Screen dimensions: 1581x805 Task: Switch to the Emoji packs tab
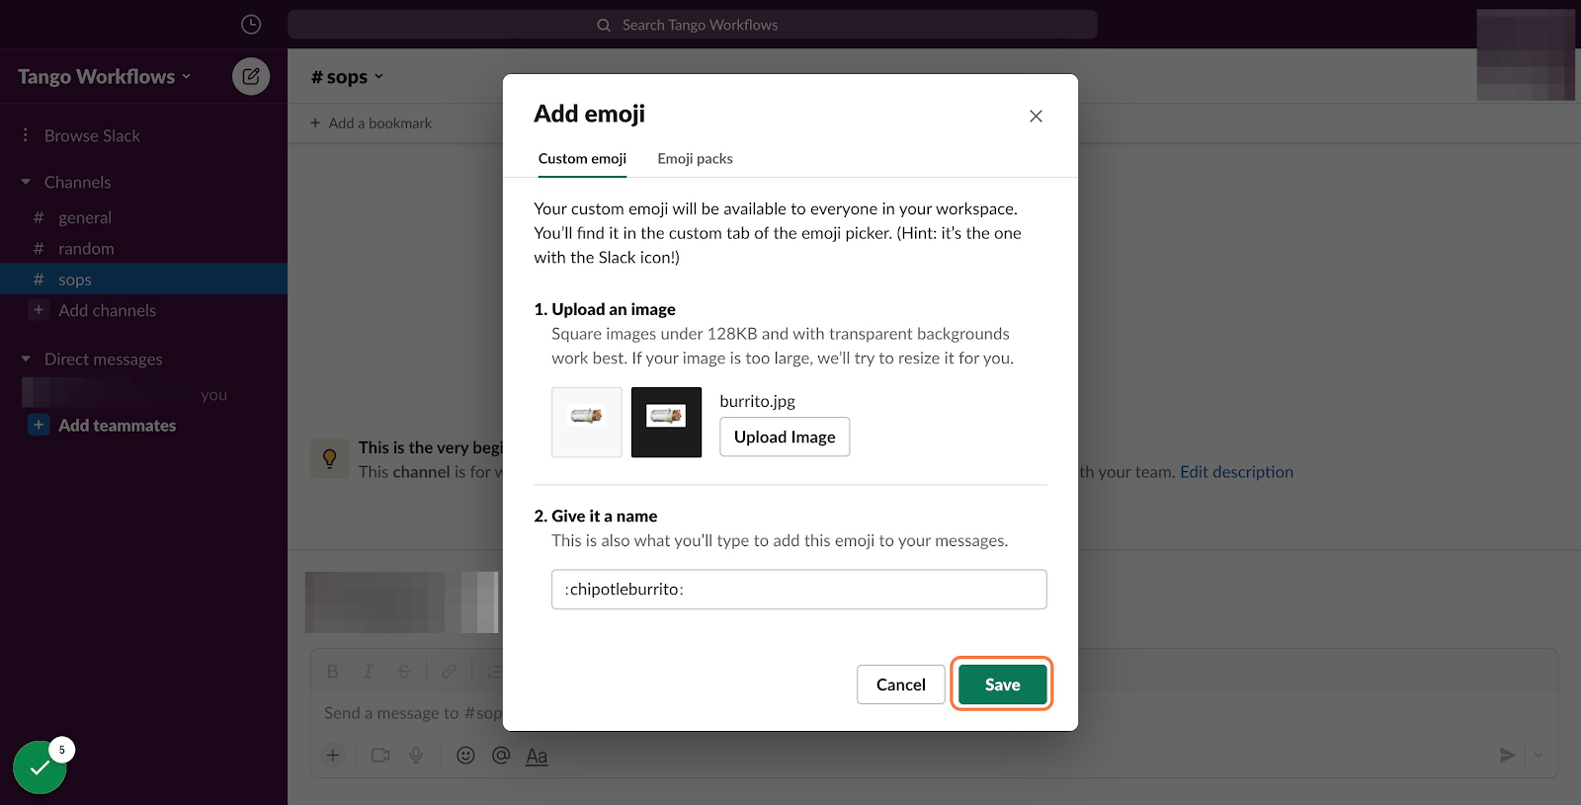tap(695, 159)
